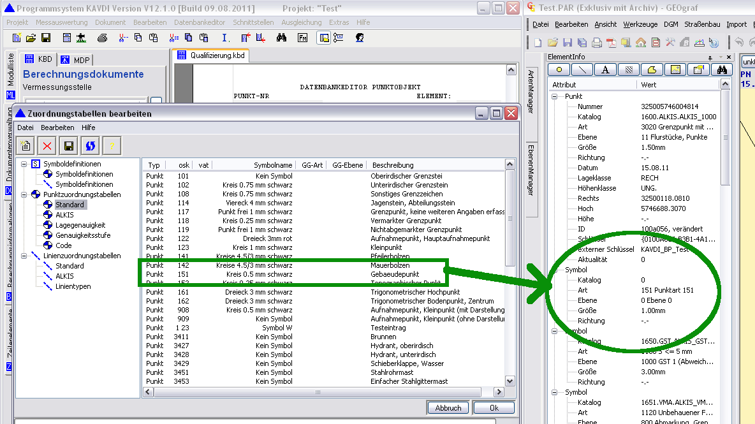Click the blue refresh arrows icon
755x424 pixels.
[x=90, y=145]
